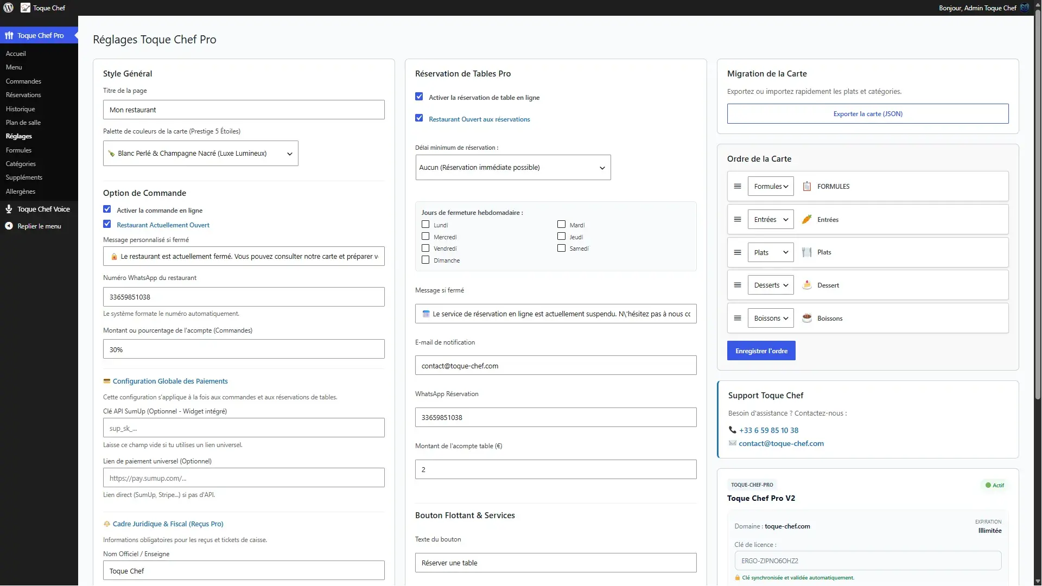Open the Palette de couleurs dropdown
1042x586 pixels.
(201, 154)
